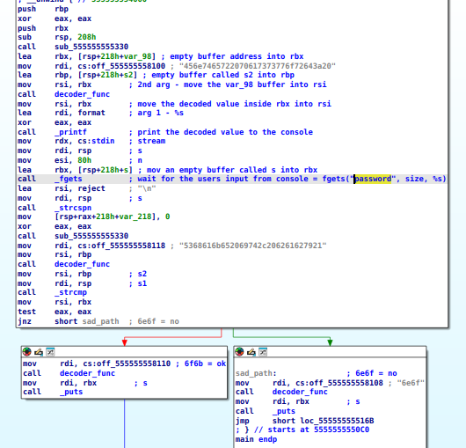The width and height of the screenshot is (466, 448).
Task: Click the test eax, eax instruction
Action: pos(55,312)
